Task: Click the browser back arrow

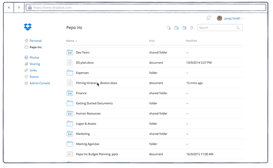Action: pyautogui.click(x=9, y=8)
